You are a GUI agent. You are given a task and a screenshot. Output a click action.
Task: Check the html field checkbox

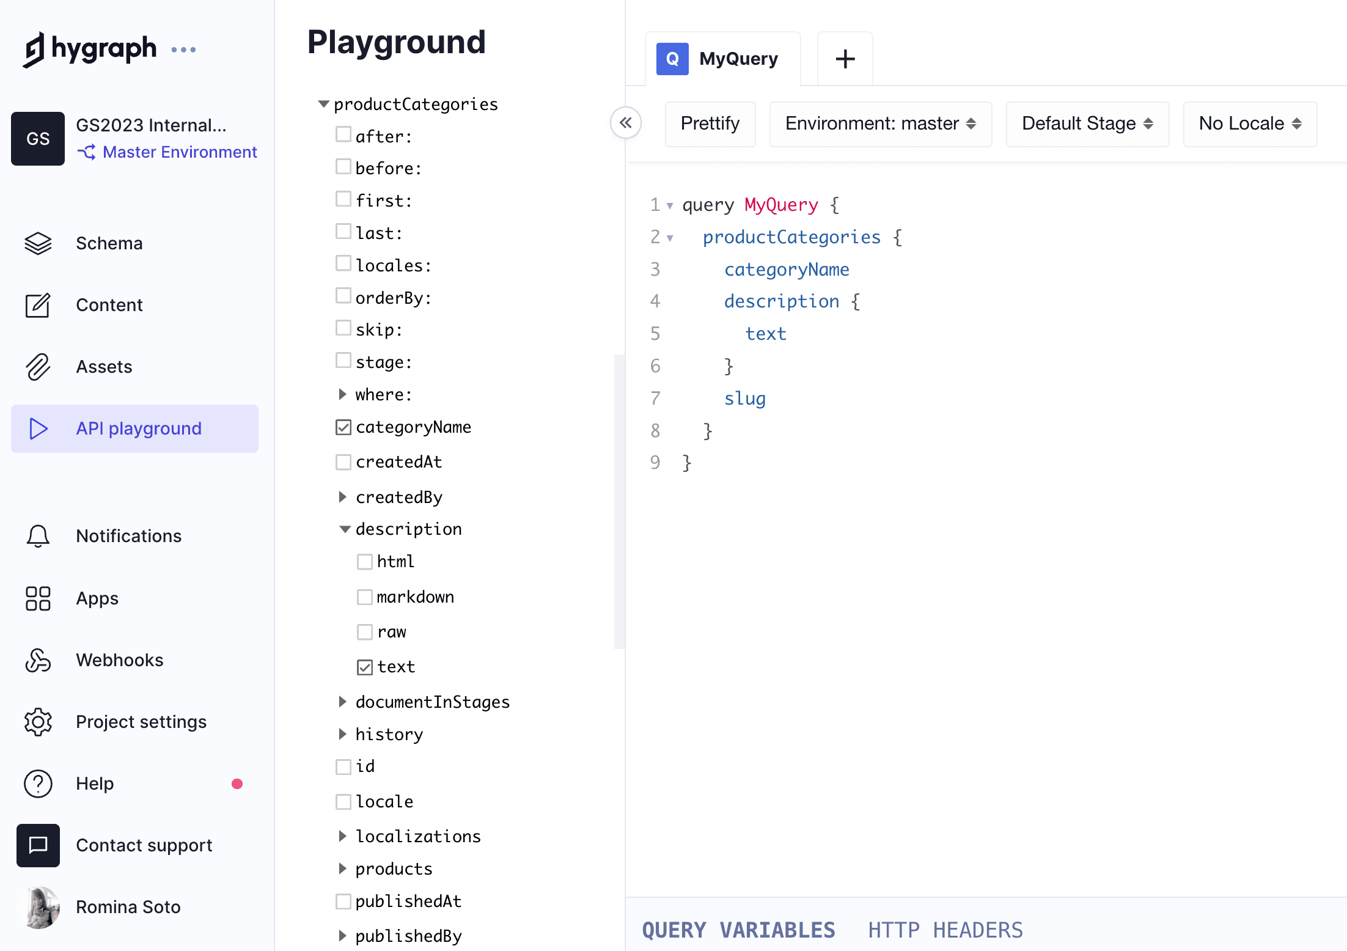[x=365, y=561]
